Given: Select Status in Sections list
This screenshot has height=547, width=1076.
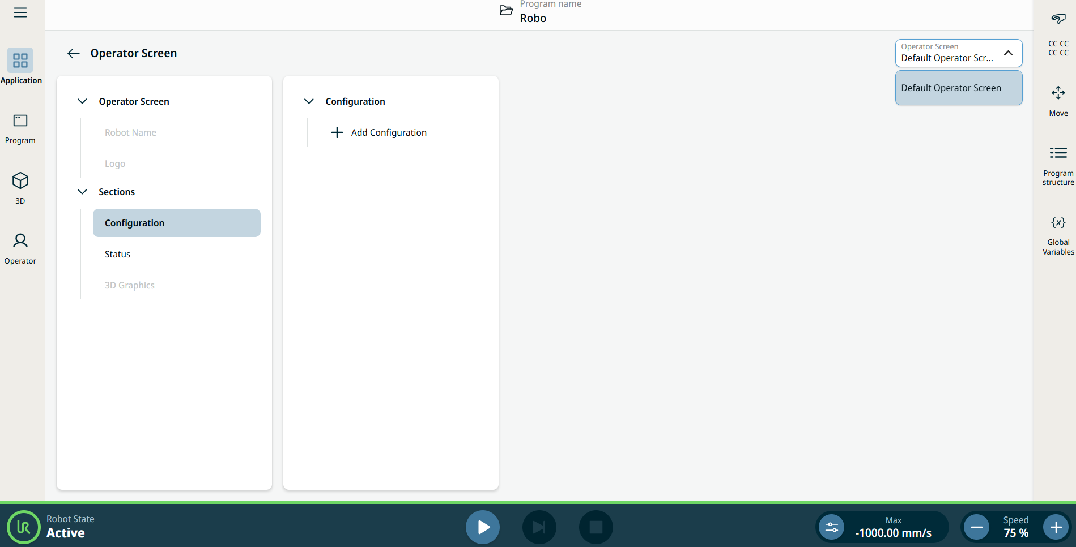Looking at the screenshot, I should [x=118, y=254].
